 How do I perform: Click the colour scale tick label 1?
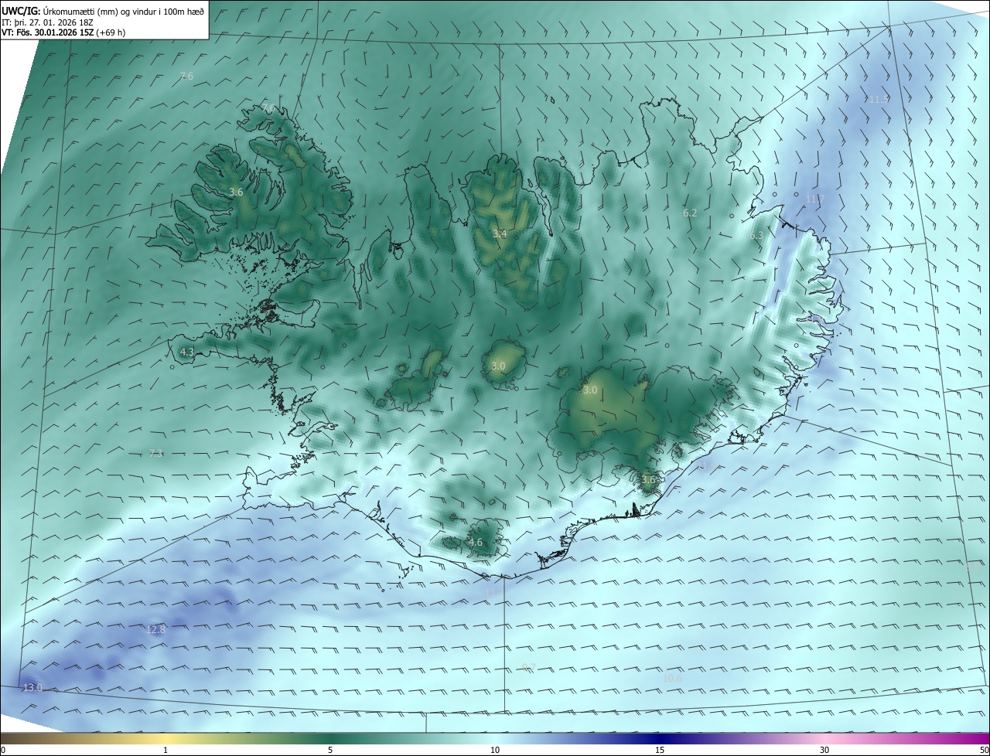166,750
